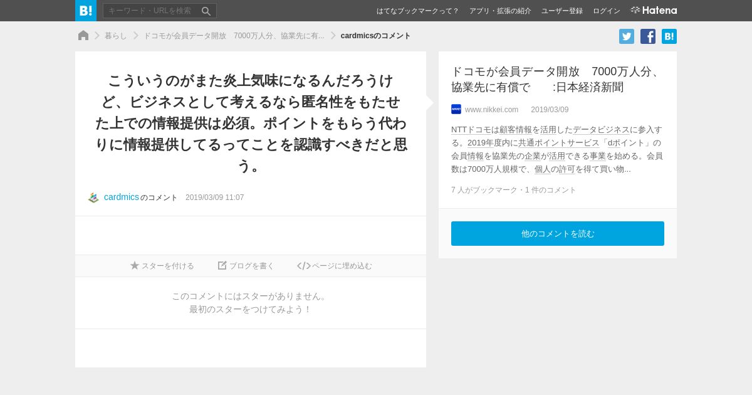
Task: Open ログイン in top bar
Action: tap(607, 11)
